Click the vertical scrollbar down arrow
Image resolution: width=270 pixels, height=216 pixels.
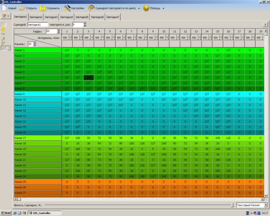(x=266, y=196)
